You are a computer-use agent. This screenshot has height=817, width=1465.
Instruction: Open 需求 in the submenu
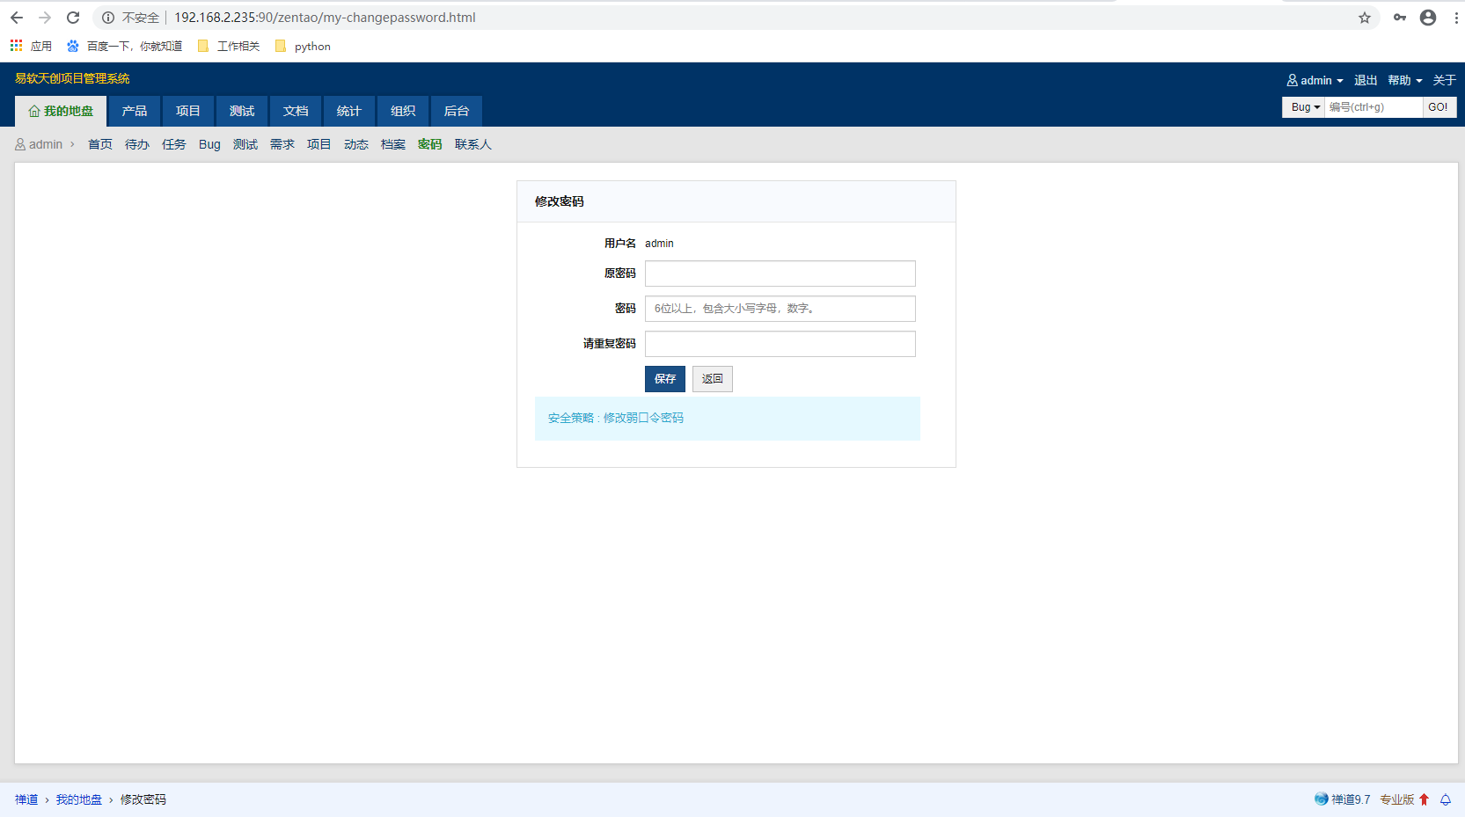[x=282, y=144]
